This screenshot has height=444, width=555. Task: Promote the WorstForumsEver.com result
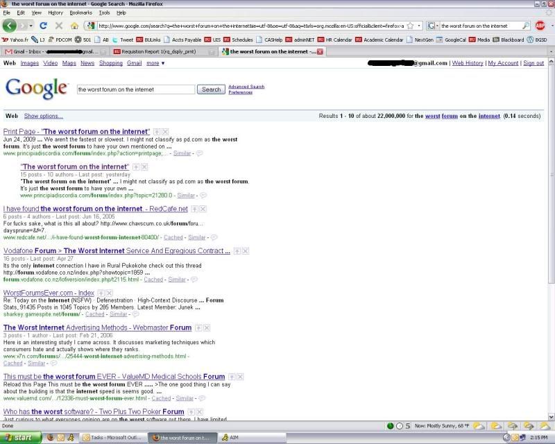click(x=101, y=293)
